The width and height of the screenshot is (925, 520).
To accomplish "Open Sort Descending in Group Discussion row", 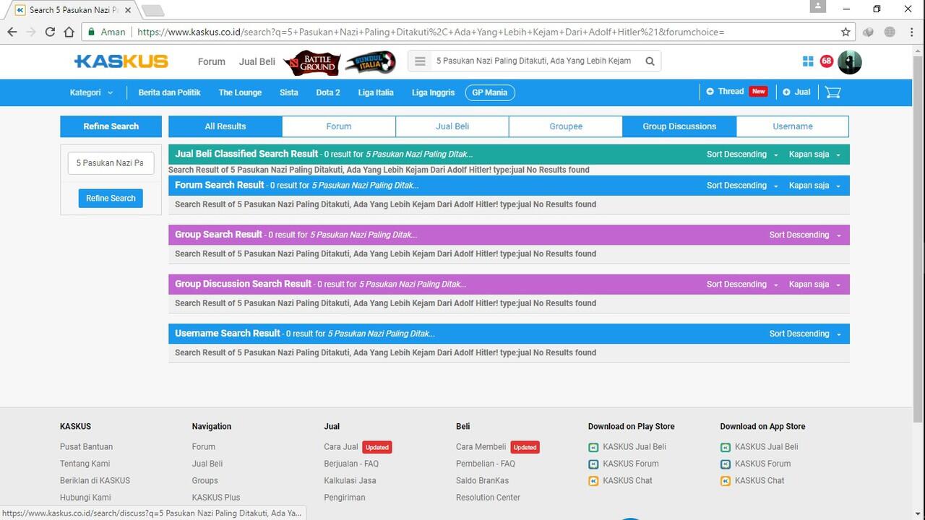I will coord(742,285).
